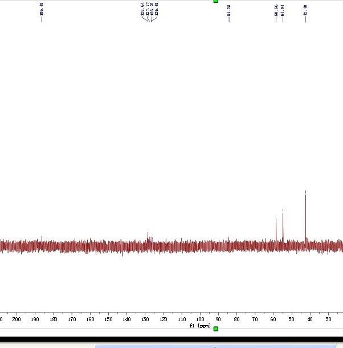
Task: Click the f1 (ppm) axis title
Action: pyautogui.click(x=200, y=326)
